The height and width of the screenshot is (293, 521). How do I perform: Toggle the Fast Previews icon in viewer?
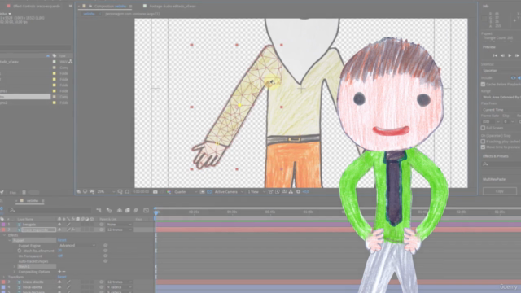click(278, 192)
